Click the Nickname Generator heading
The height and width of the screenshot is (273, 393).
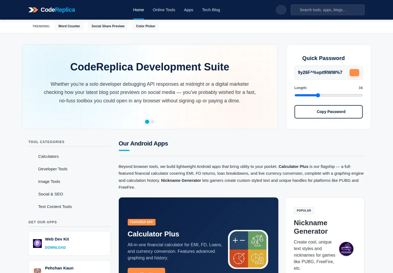point(311,227)
